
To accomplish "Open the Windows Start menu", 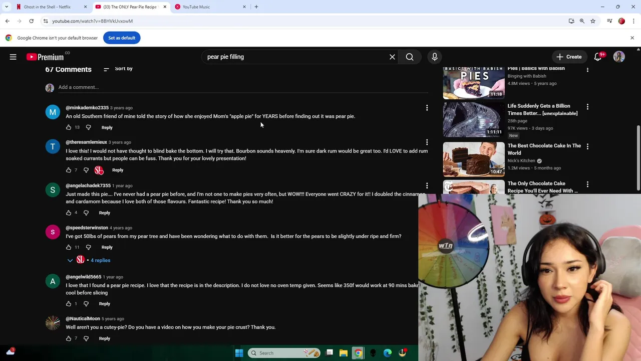I will coord(239,353).
